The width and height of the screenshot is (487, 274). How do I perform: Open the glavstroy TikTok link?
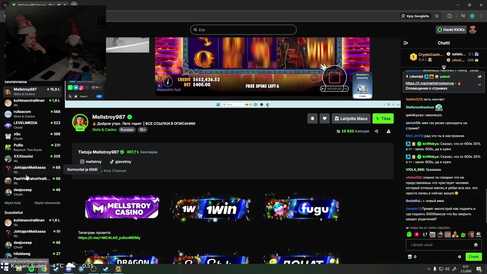[120, 162]
